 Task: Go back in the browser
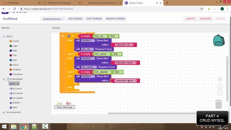tap(4, 9)
